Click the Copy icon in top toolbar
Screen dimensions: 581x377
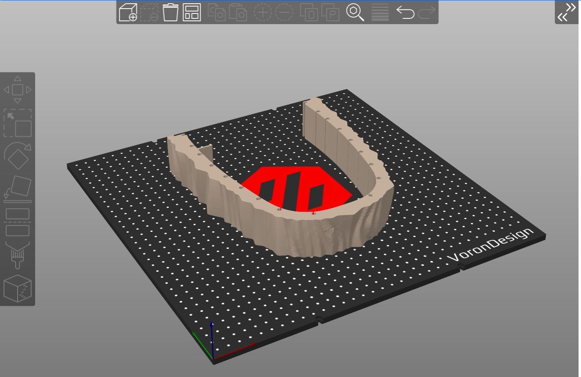[x=217, y=12]
